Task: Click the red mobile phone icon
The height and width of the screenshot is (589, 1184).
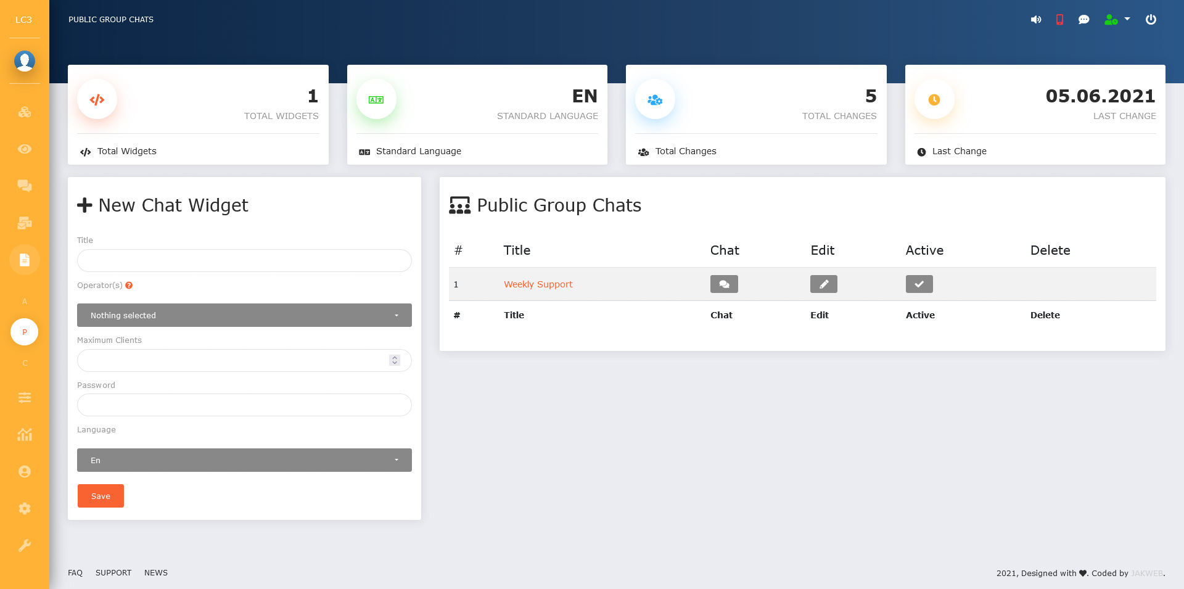Action: [x=1059, y=20]
